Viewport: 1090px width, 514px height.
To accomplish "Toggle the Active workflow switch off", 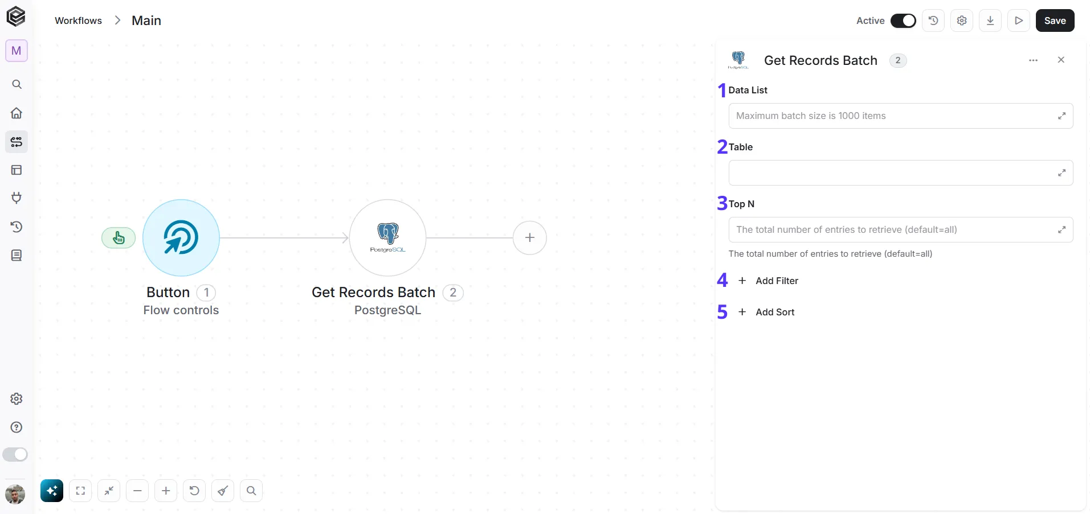I will (x=903, y=20).
